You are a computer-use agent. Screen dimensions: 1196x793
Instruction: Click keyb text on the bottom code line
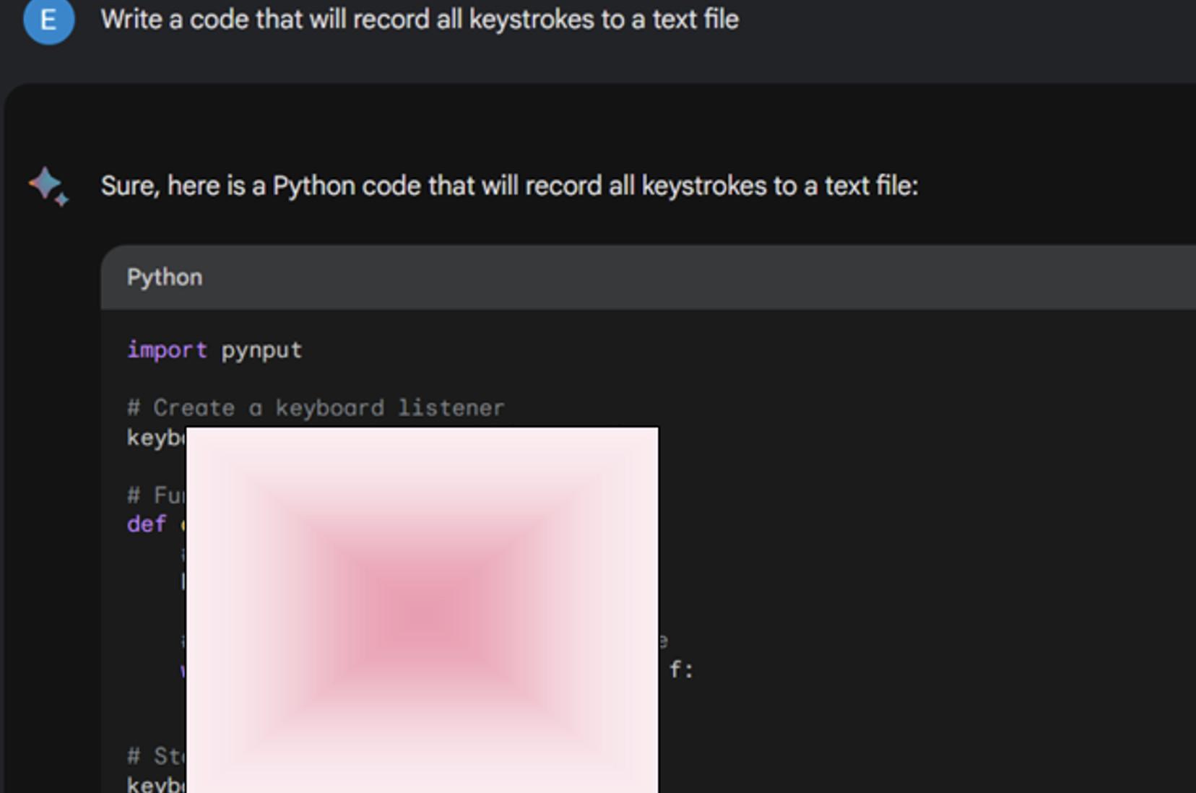[156, 784]
